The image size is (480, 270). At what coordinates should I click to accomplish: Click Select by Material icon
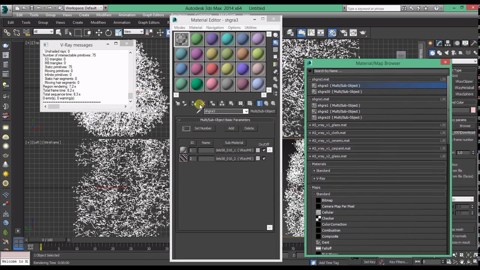tap(276, 86)
